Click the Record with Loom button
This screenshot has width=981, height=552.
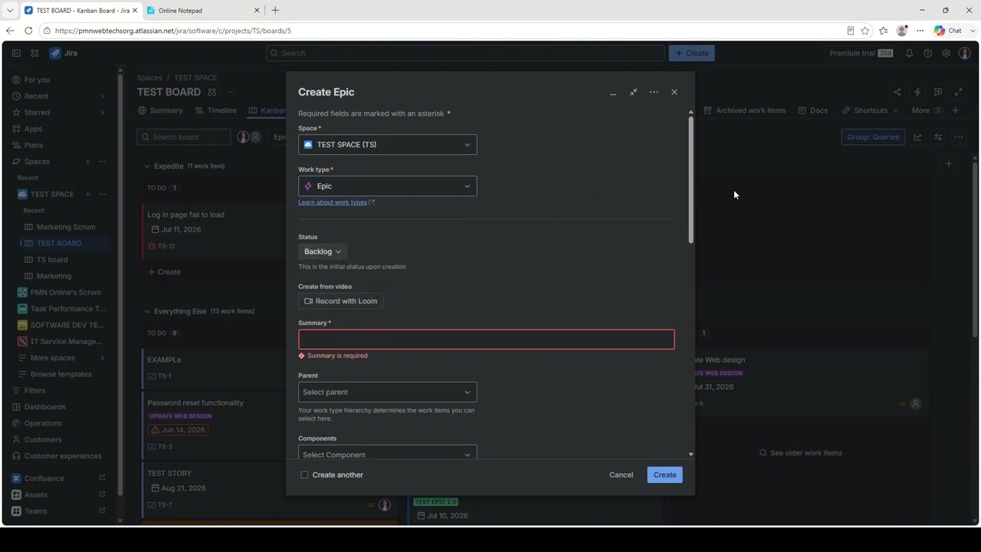tap(341, 301)
